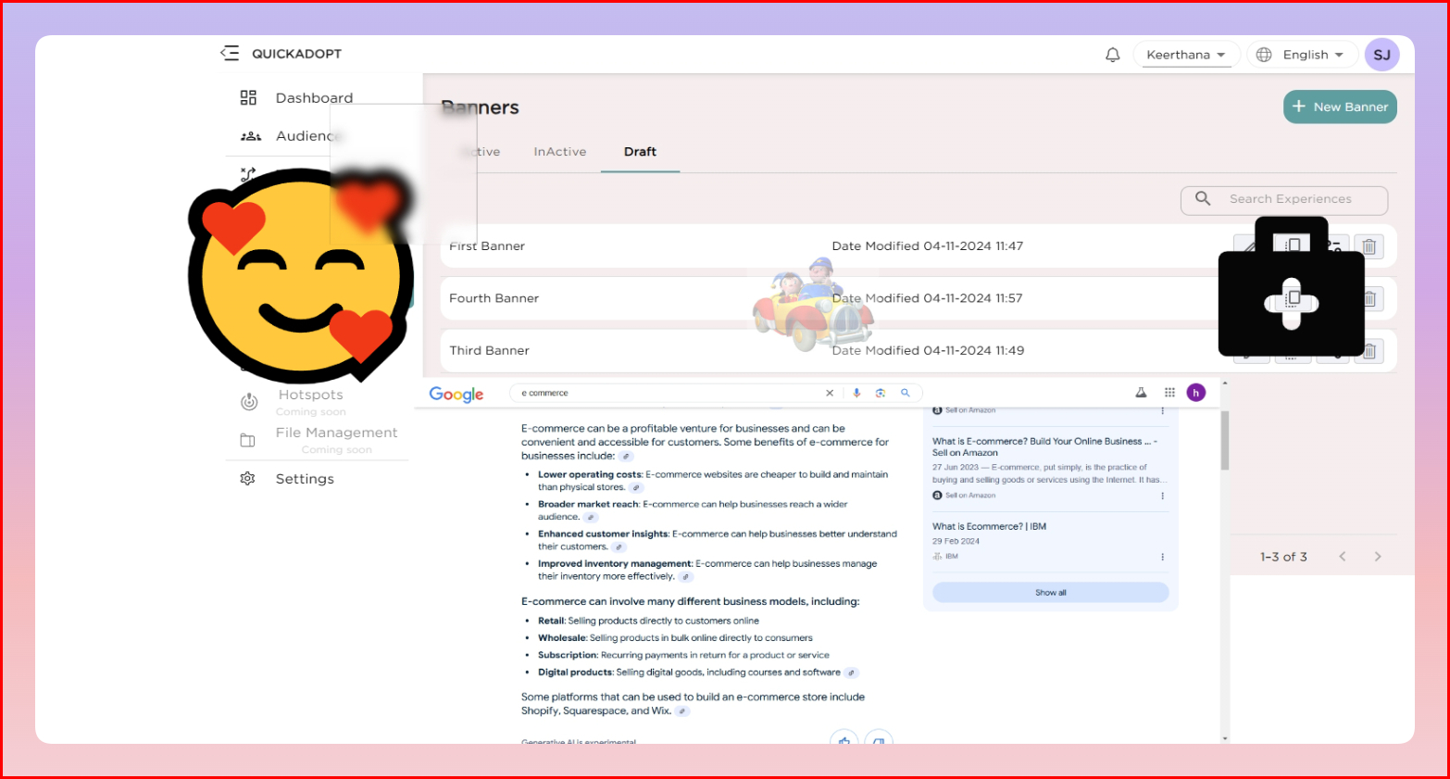Image resolution: width=1450 pixels, height=779 pixels.
Task: Create a New Banner
Action: (x=1340, y=107)
